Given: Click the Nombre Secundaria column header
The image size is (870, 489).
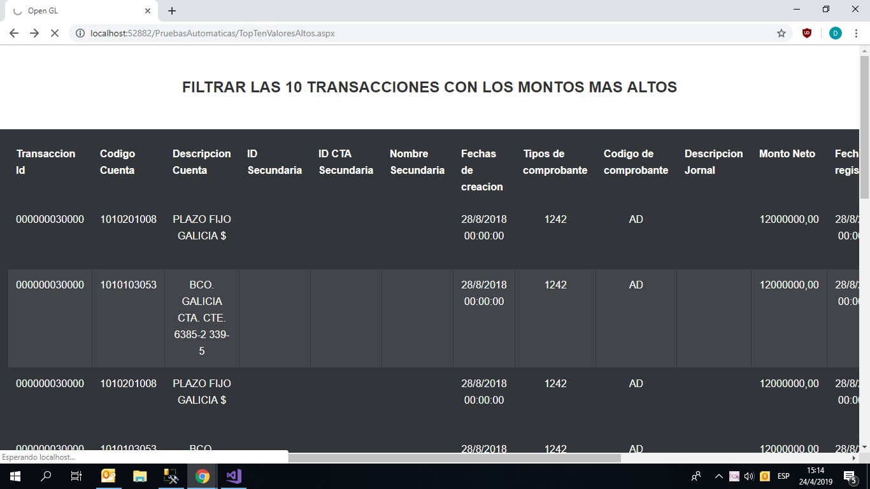Looking at the screenshot, I should [x=417, y=162].
